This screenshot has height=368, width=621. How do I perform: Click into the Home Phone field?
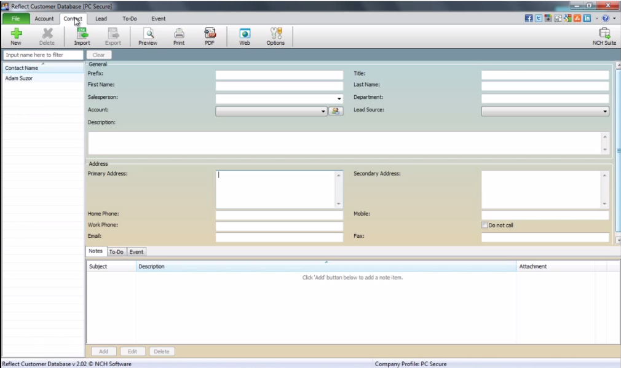(279, 215)
